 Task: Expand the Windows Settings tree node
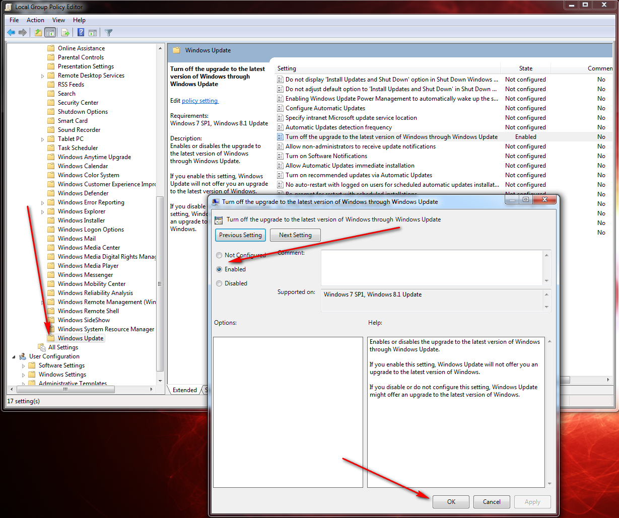[24, 375]
